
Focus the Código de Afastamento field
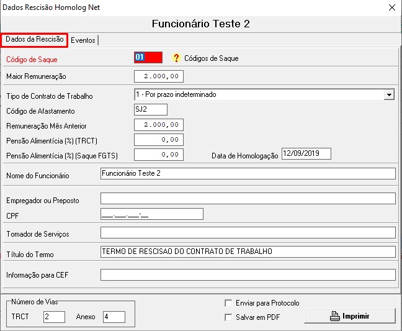pos(151,110)
